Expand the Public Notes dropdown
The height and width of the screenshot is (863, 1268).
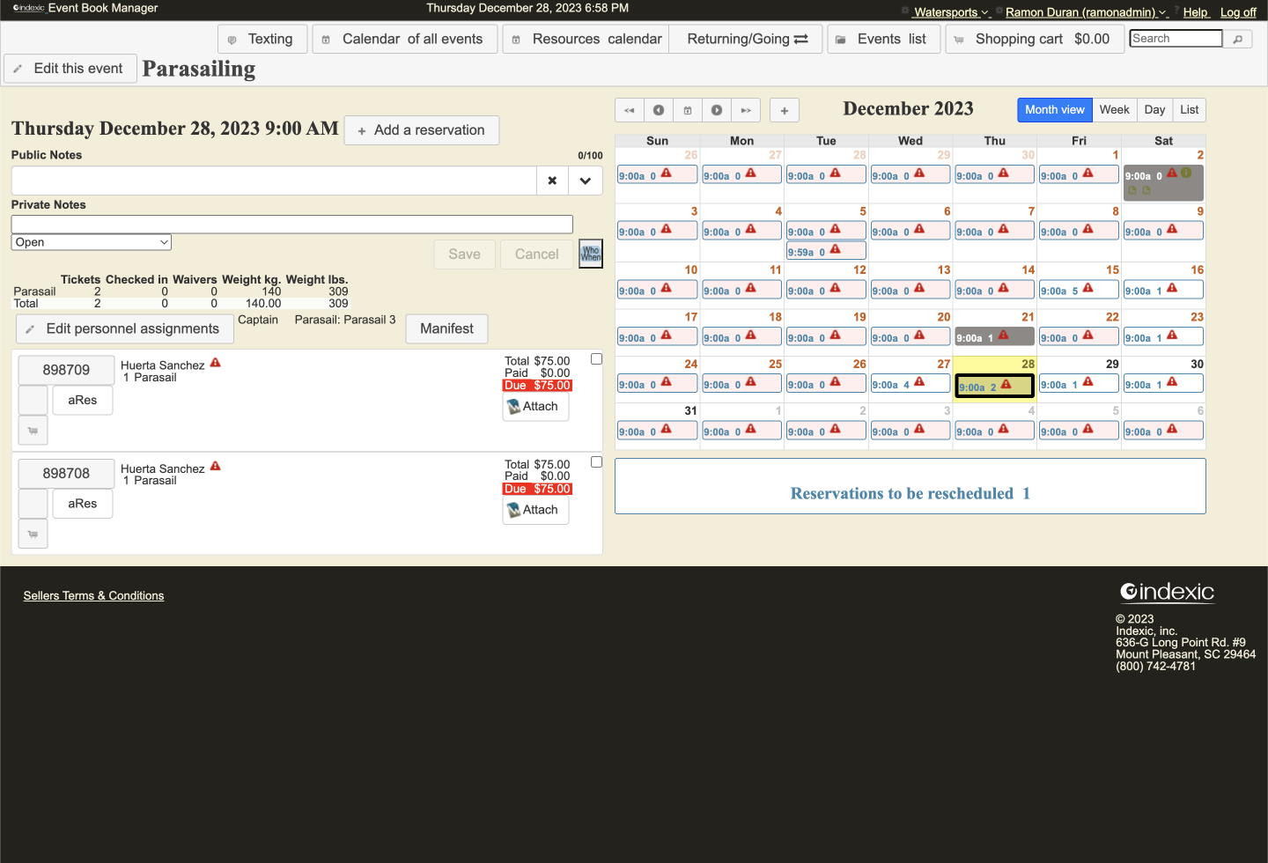click(x=585, y=180)
